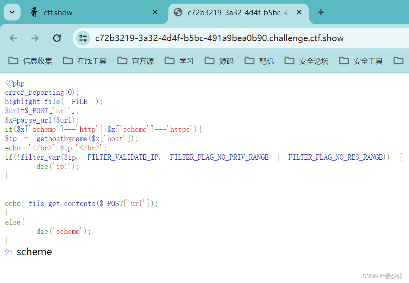Click the <?php opening tag

[x=15, y=83]
